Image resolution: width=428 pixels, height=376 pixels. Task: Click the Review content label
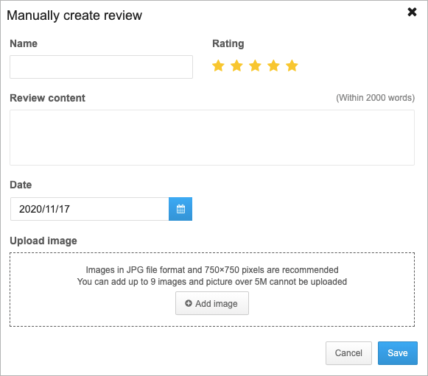(47, 98)
